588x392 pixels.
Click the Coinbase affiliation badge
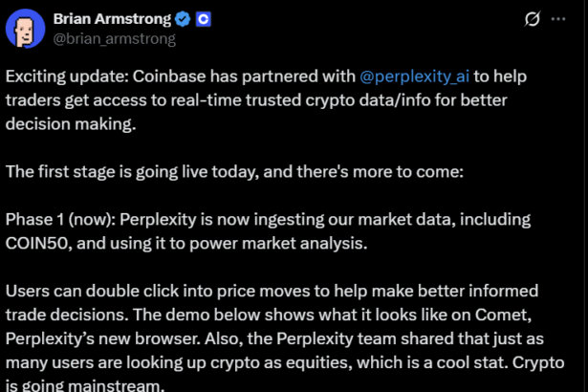click(203, 19)
